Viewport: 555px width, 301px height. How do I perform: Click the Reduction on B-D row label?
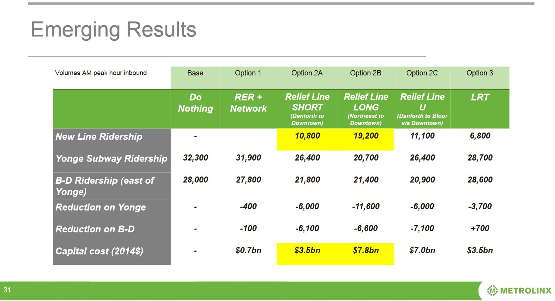(95, 229)
